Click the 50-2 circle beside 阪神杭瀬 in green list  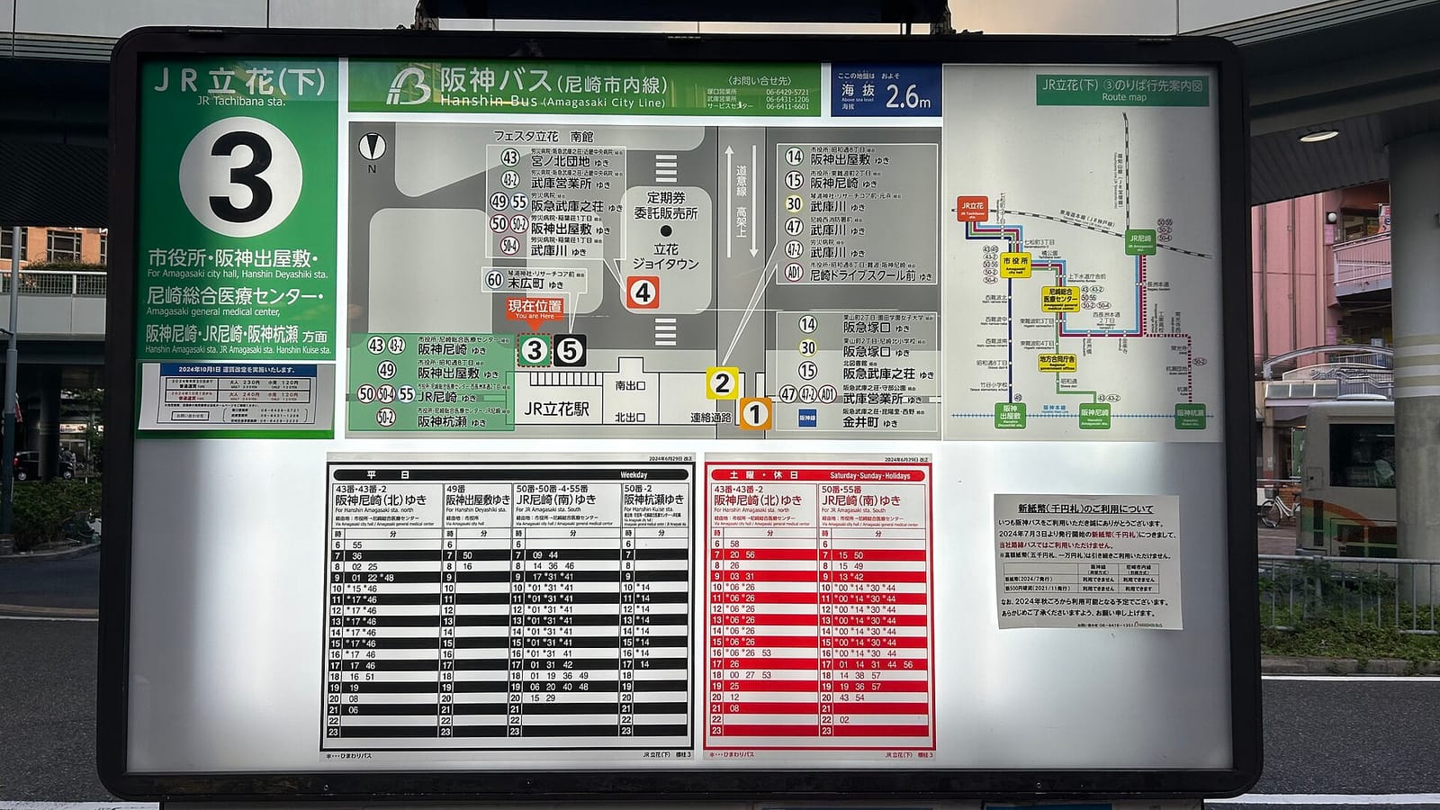[x=386, y=418]
